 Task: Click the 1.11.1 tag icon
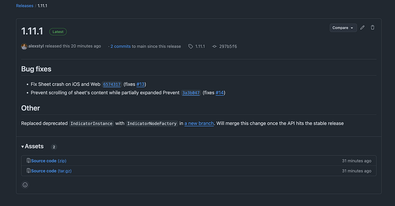pos(191,46)
